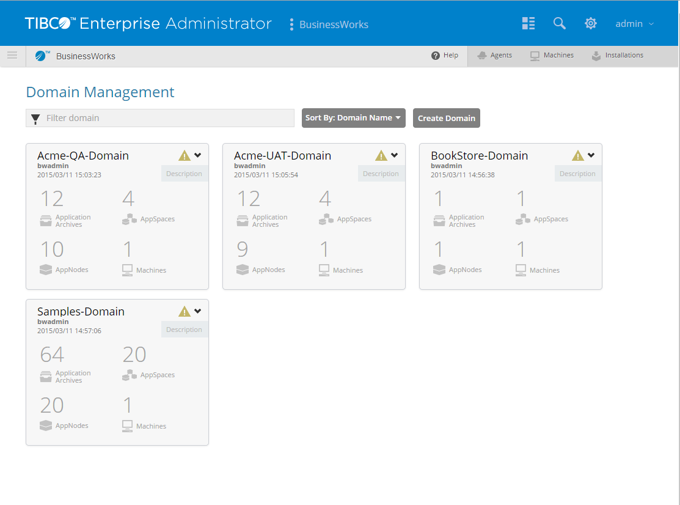Click warning icon on BookStore-Domain card
Image resolution: width=680 pixels, height=505 pixels.
578,155
